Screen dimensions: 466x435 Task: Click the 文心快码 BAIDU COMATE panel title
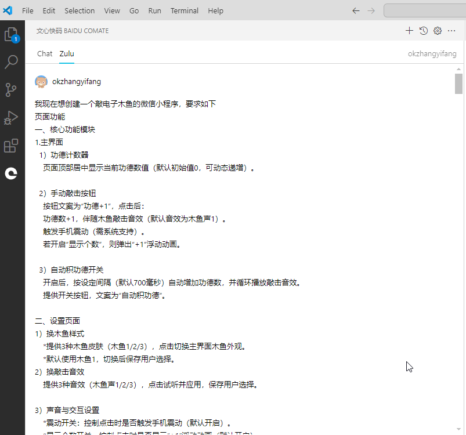[73, 31]
